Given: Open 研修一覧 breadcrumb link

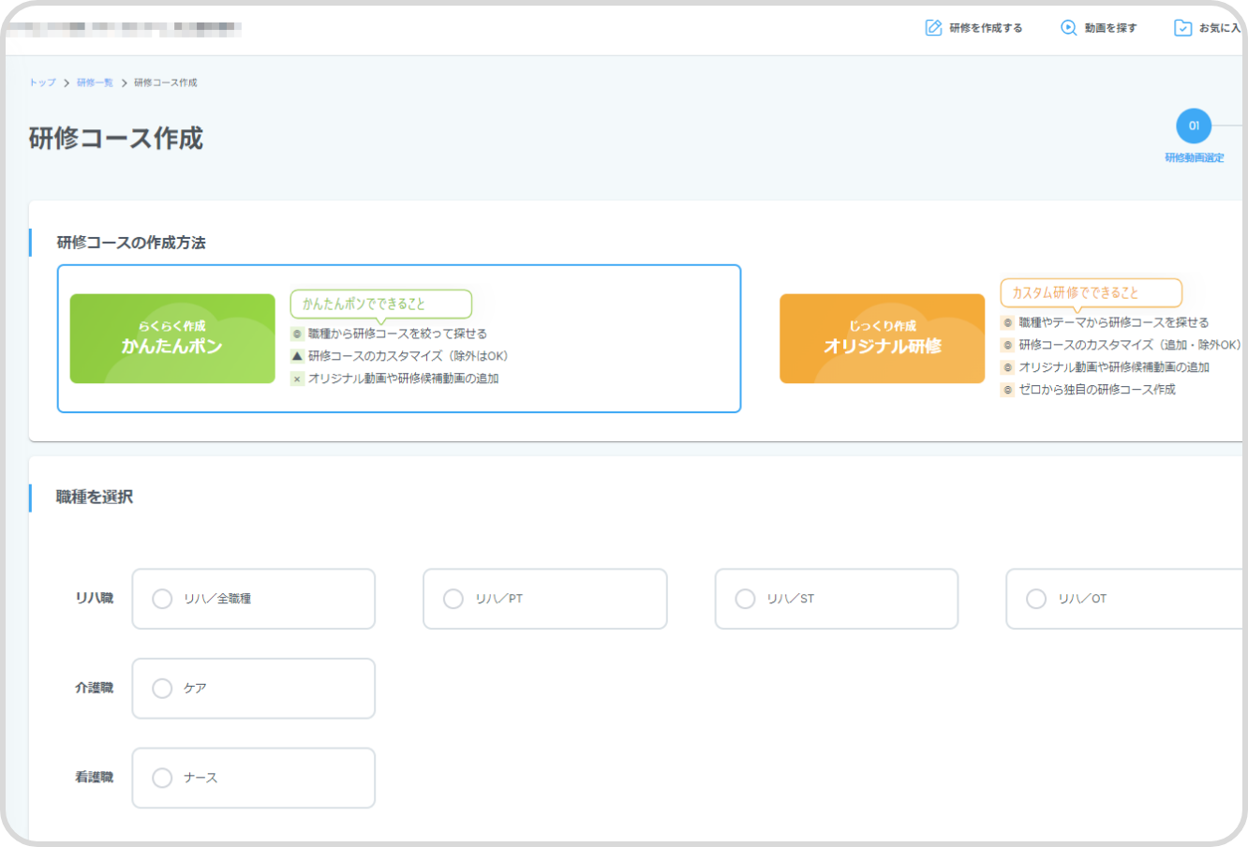Looking at the screenshot, I should (x=95, y=82).
